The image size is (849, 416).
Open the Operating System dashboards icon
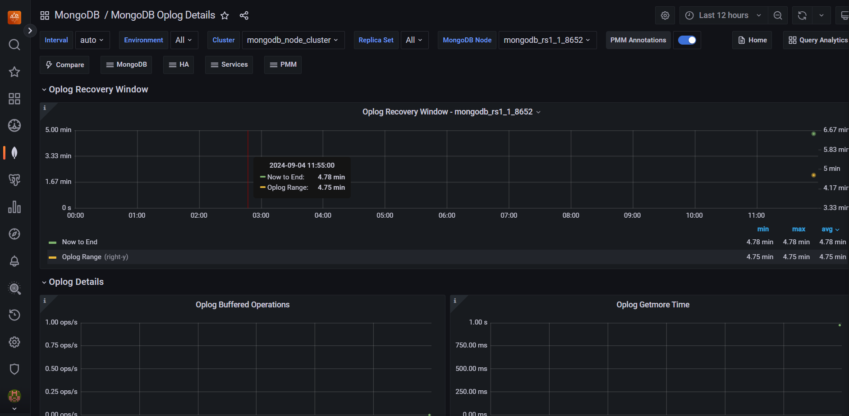pyautogui.click(x=14, y=126)
